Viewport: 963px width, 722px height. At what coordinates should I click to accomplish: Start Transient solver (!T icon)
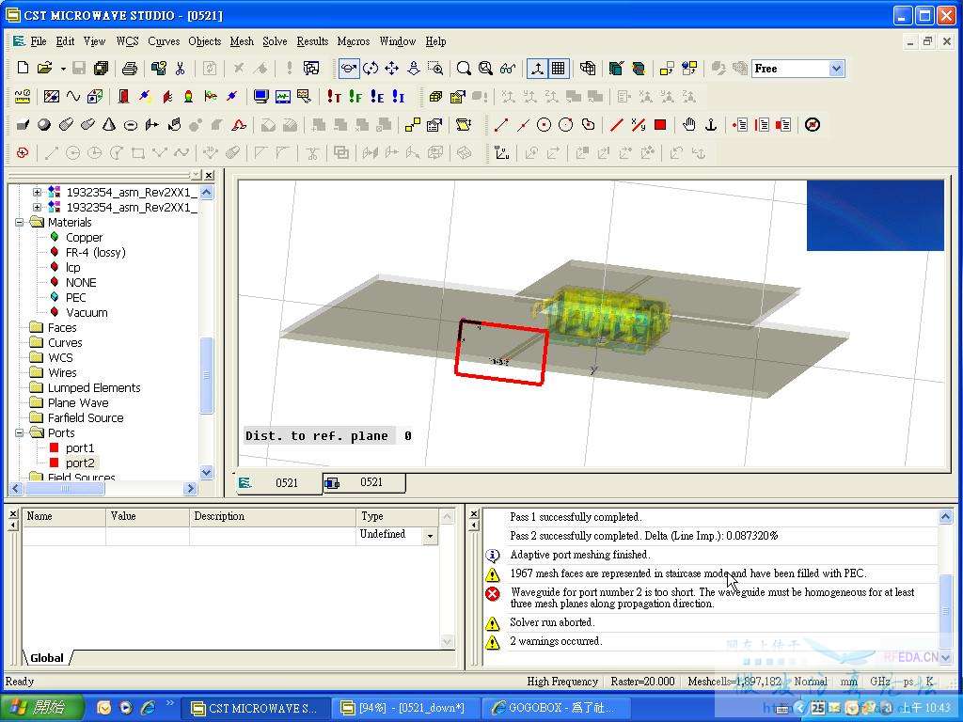(334, 97)
